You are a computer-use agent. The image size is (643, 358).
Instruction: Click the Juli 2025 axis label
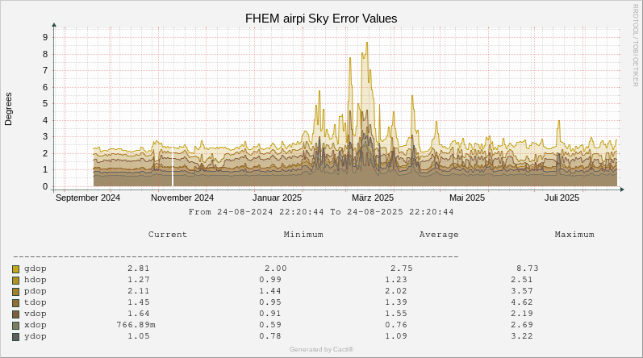pyautogui.click(x=562, y=198)
